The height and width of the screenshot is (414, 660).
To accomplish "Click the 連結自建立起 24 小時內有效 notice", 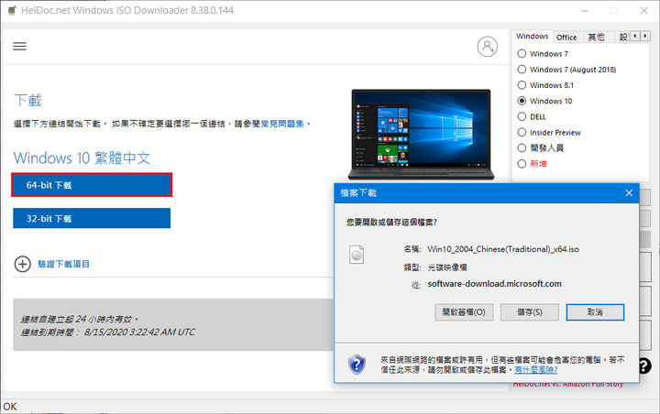I will [x=80, y=319].
